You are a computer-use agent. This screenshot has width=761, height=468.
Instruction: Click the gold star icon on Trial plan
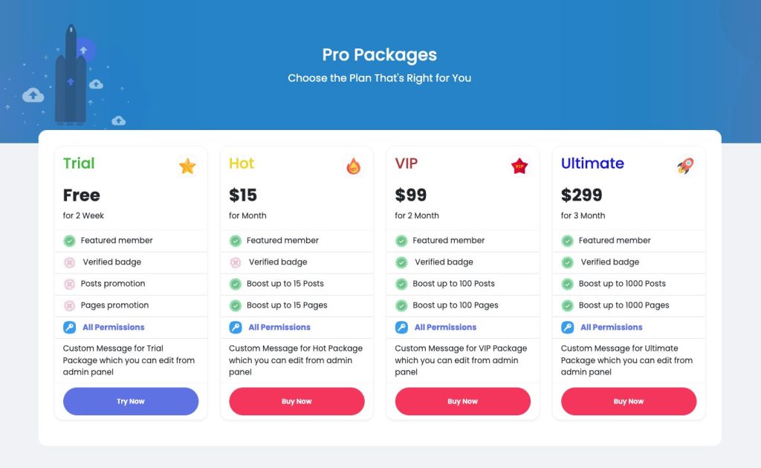187,166
